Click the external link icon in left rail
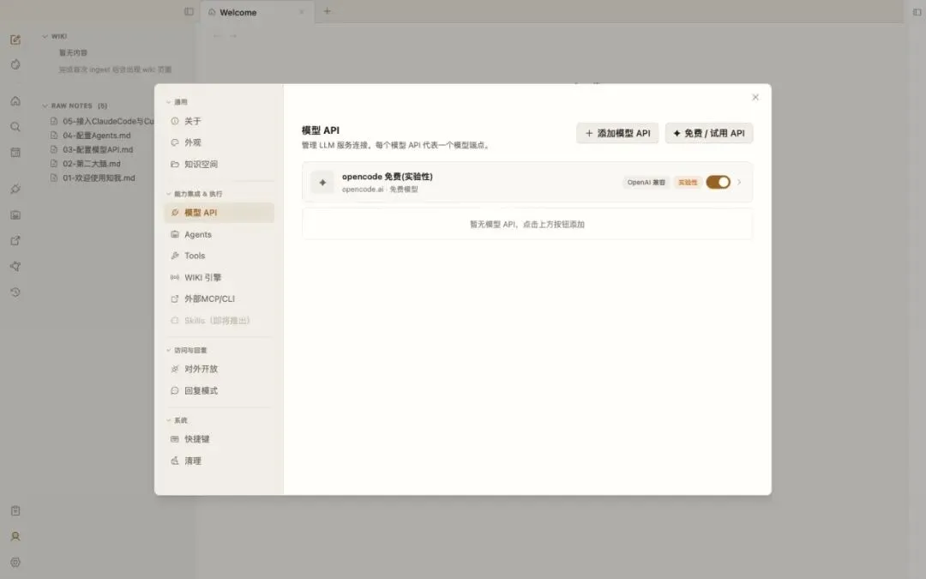 pos(15,240)
